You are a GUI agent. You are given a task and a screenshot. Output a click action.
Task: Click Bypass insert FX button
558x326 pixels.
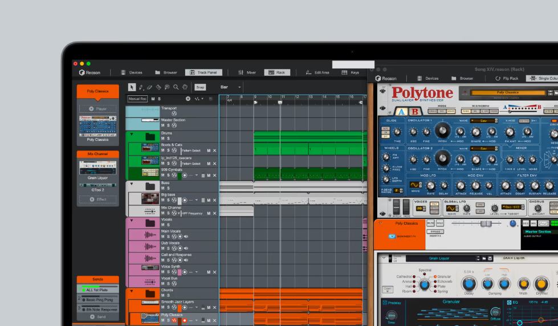coord(435,232)
